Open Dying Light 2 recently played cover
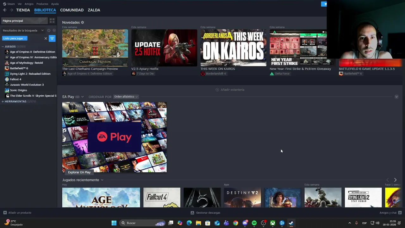Image resolution: width=405 pixels, height=228 pixels. (363, 198)
